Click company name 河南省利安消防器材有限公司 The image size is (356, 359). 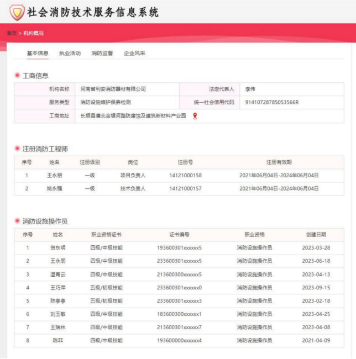[x=113, y=89]
